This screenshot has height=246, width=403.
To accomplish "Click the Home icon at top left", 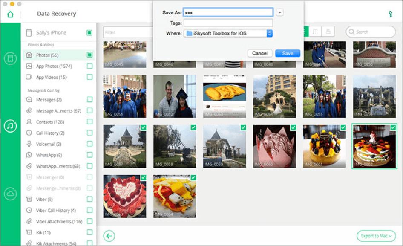I will coord(9,13).
